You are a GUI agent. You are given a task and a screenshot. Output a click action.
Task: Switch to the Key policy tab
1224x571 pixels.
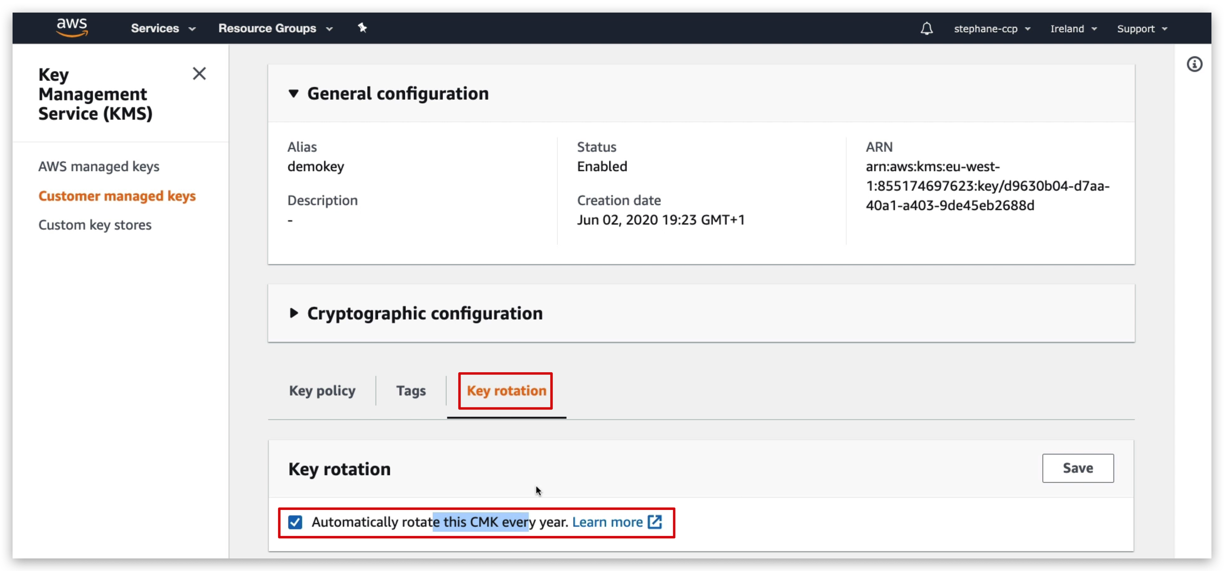(x=322, y=390)
